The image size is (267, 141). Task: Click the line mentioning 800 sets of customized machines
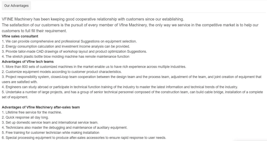point(94,67)
